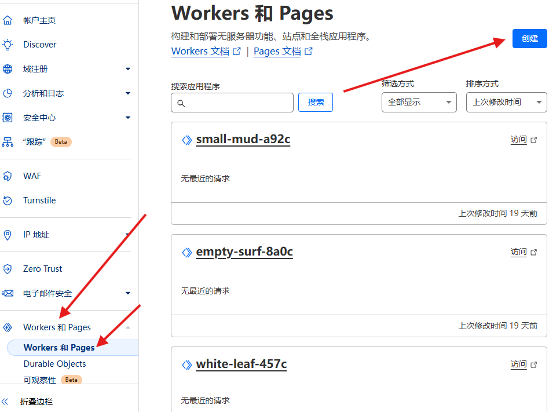The height and width of the screenshot is (412, 560).
Task: Click the Discover lightbulb icon
Action: (x=8, y=45)
